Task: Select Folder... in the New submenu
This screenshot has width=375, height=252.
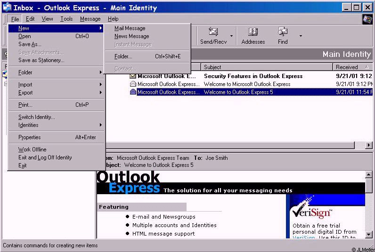Action: click(x=147, y=56)
